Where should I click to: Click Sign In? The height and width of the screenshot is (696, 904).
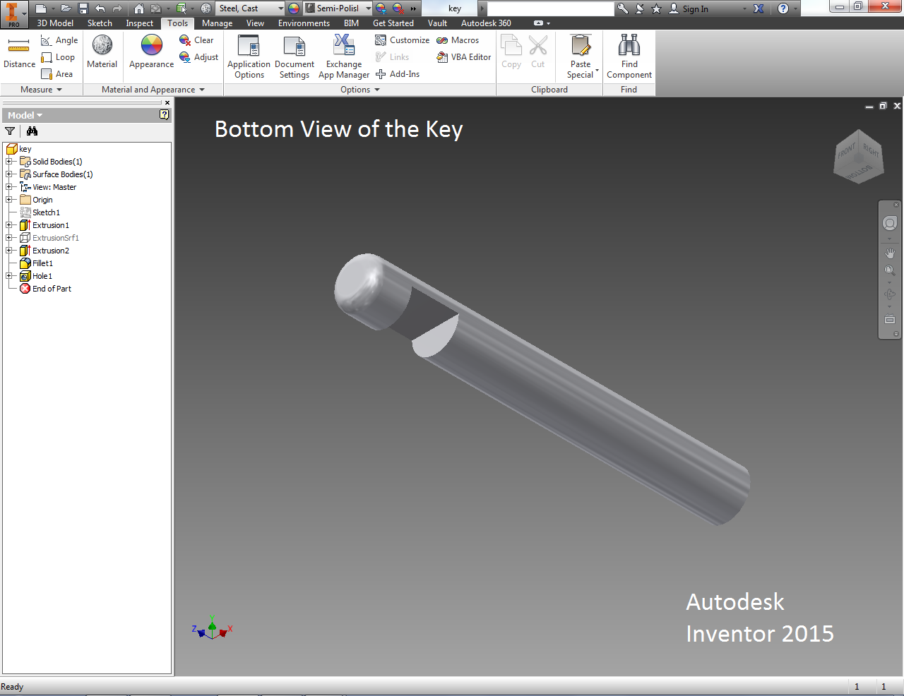pos(689,8)
